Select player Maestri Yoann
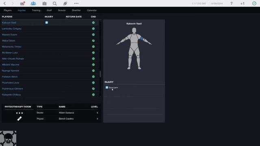Image resolution: width=260 pixels, height=146 pixels. [9, 34]
